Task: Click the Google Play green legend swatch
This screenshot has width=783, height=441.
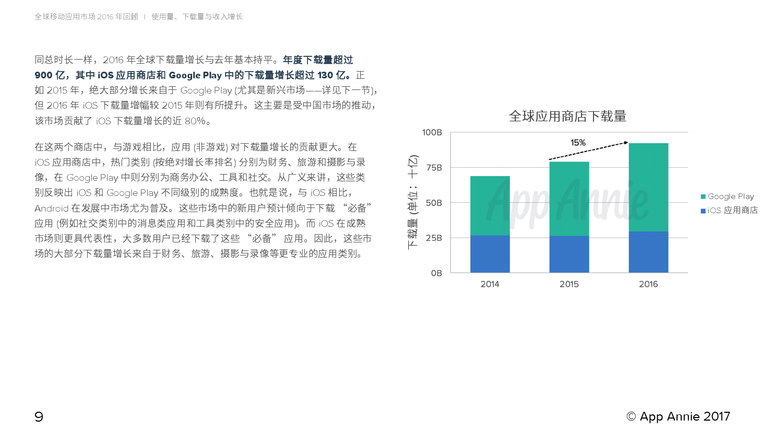Action: coord(703,196)
